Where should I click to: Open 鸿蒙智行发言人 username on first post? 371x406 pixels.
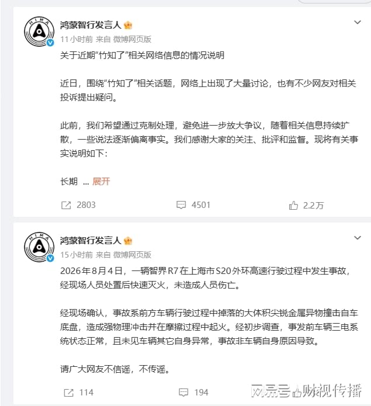91,25
